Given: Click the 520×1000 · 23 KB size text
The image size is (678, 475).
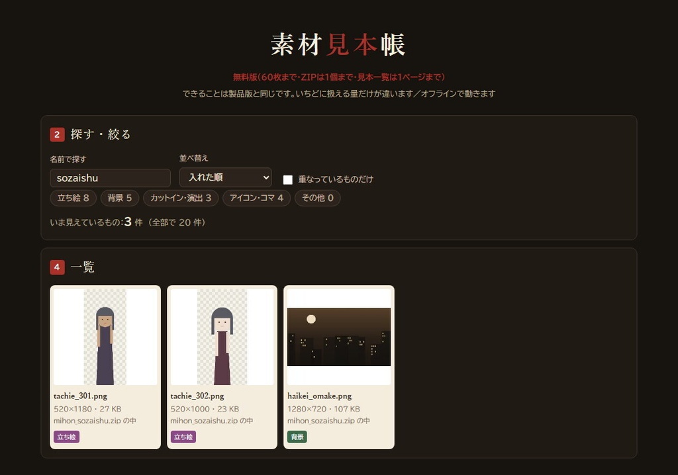Looking at the screenshot, I should pyautogui.click(x=205, y=409).
